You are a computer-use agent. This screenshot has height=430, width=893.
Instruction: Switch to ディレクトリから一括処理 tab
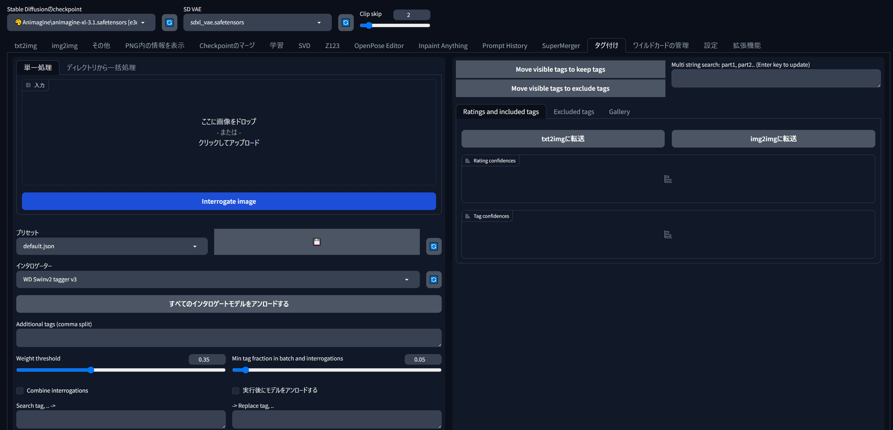tap(101, 67)
